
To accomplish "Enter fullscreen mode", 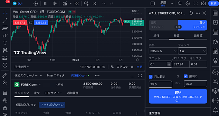I will [x=196, y=4].
